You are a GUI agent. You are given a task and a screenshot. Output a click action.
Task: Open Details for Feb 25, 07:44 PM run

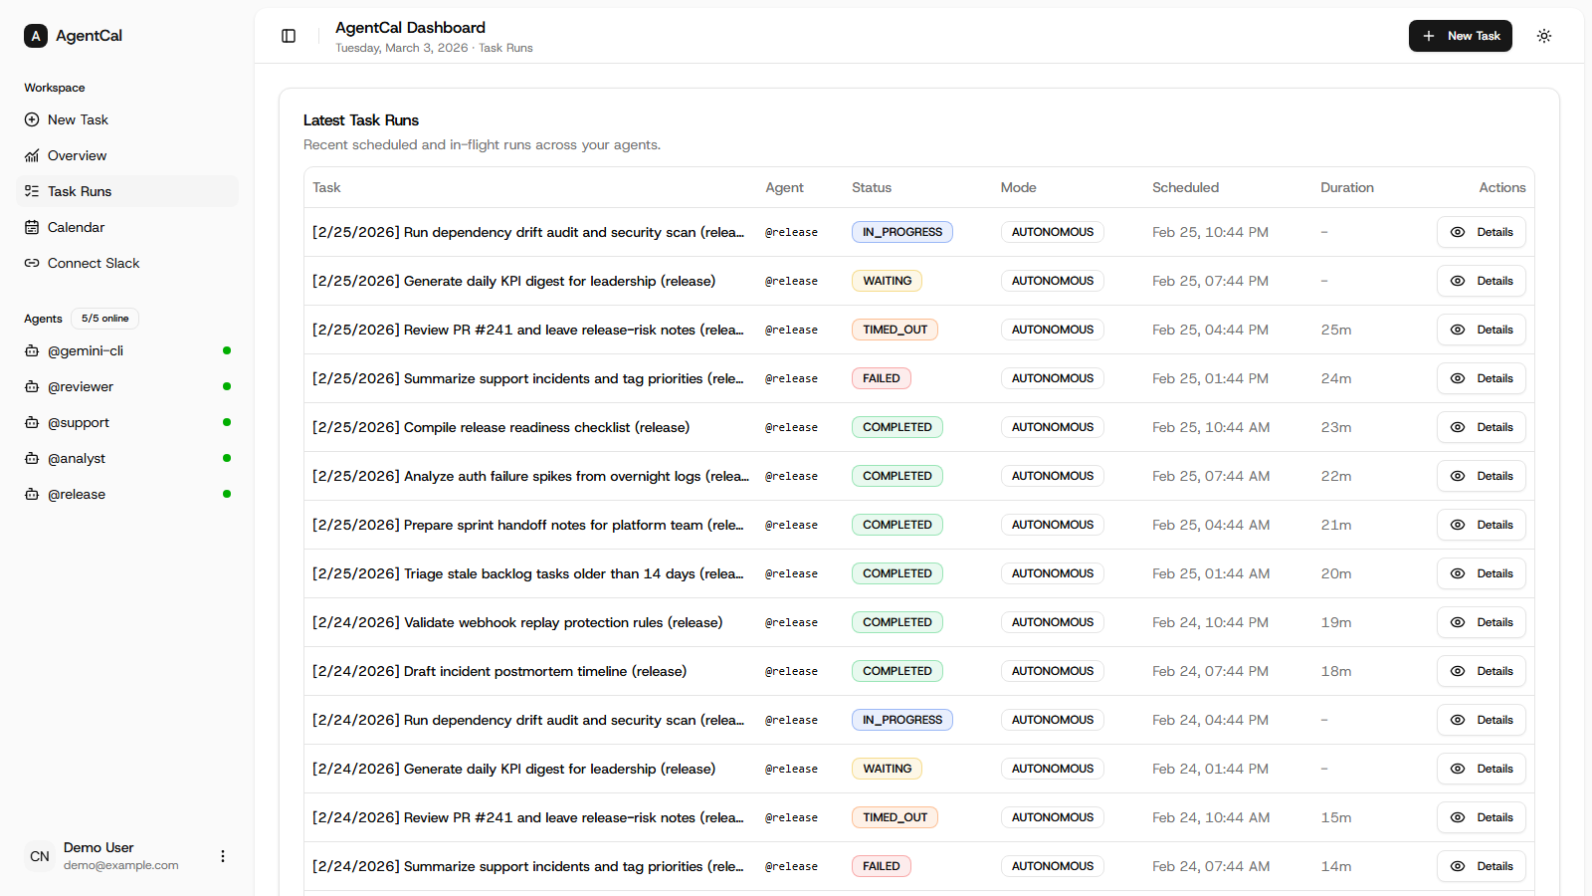1481,281
